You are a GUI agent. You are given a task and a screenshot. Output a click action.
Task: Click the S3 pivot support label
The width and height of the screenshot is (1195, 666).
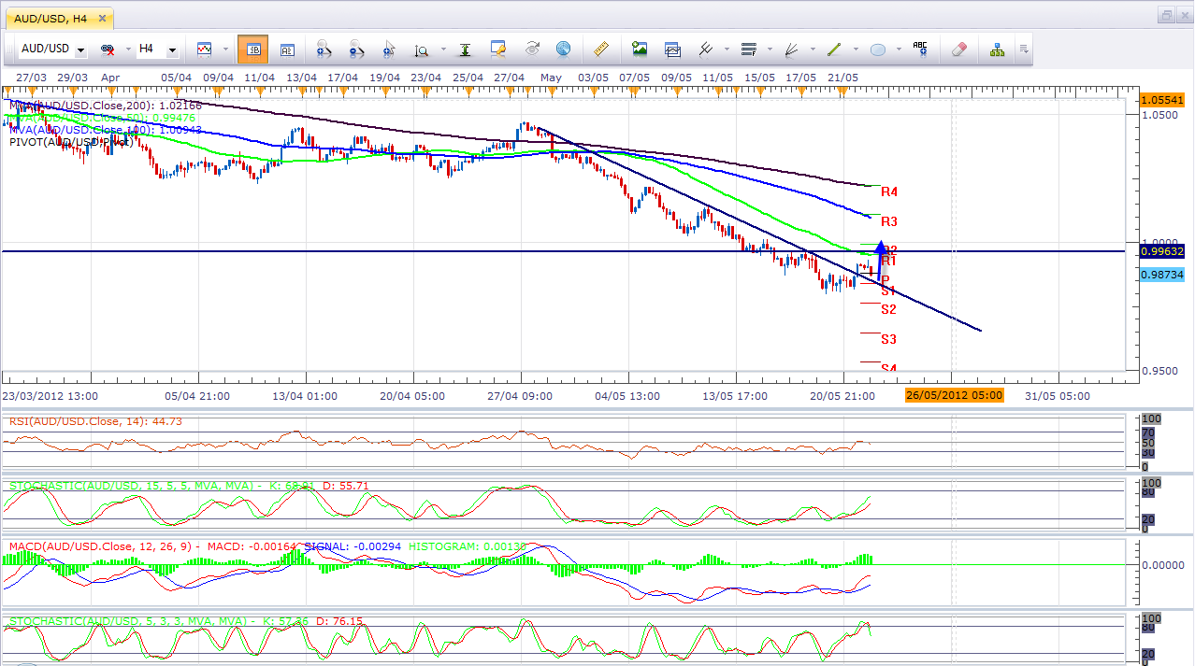coord(889,339)
